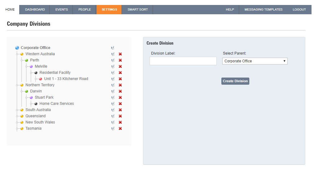
Task: Open the Dashboard tab
Action: click(35, 10)
